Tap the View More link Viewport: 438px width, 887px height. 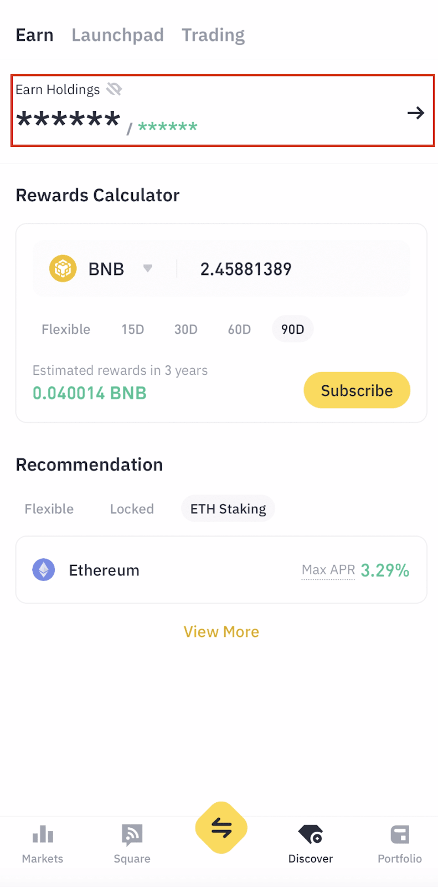(x=221, y=632)
